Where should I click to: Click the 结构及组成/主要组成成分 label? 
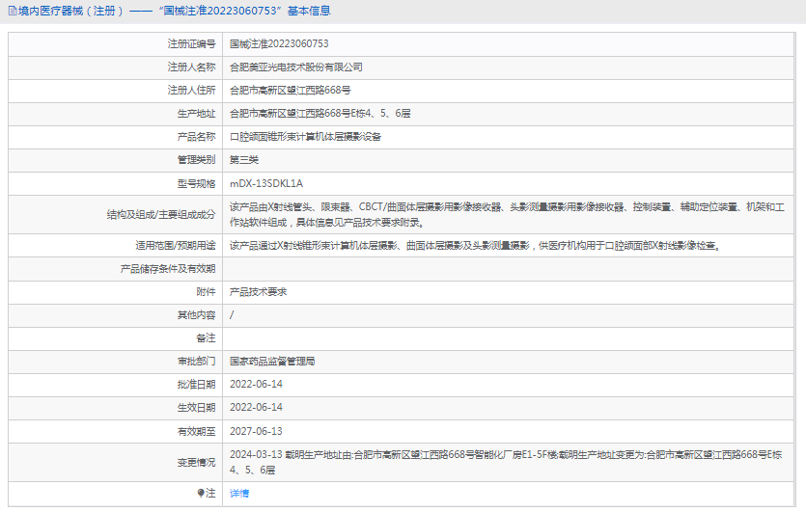(x=161, y=215)
